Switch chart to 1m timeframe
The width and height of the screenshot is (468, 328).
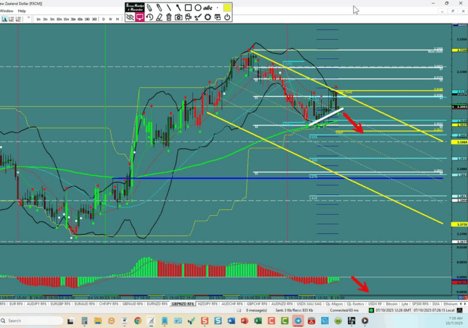[38, 19]
